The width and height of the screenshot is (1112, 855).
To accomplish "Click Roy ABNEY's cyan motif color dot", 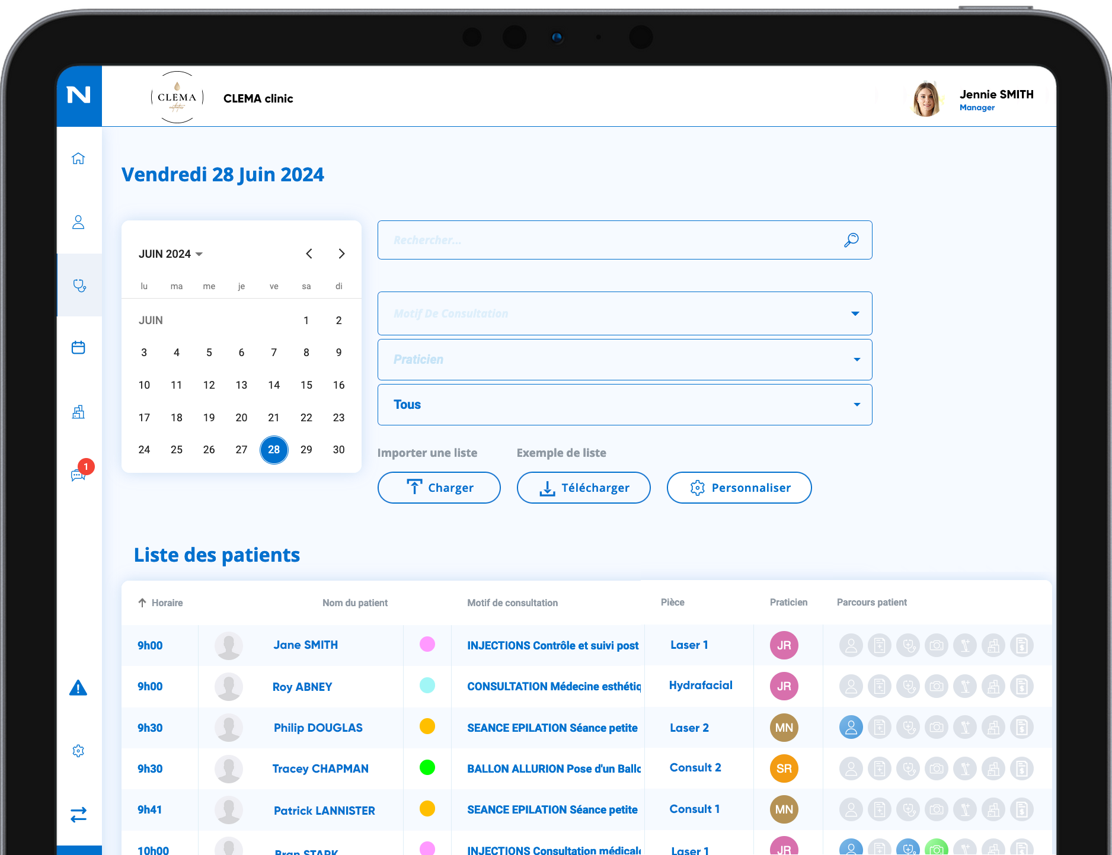I will (427, 686).
